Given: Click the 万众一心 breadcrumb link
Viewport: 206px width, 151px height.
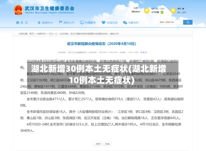Looking at the screenshot, I should tap(78, 34).
